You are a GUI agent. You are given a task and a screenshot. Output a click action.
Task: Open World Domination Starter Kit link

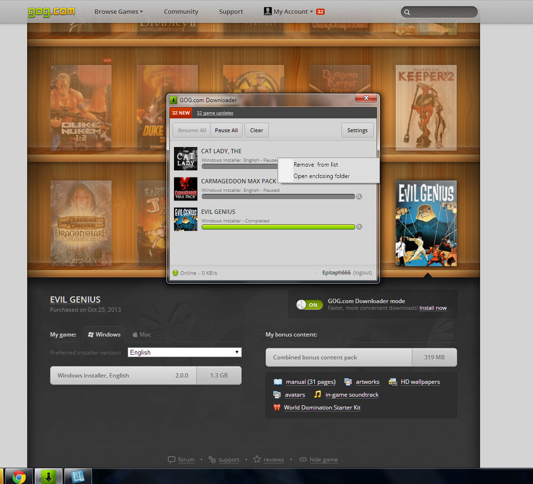coord(322,408)
